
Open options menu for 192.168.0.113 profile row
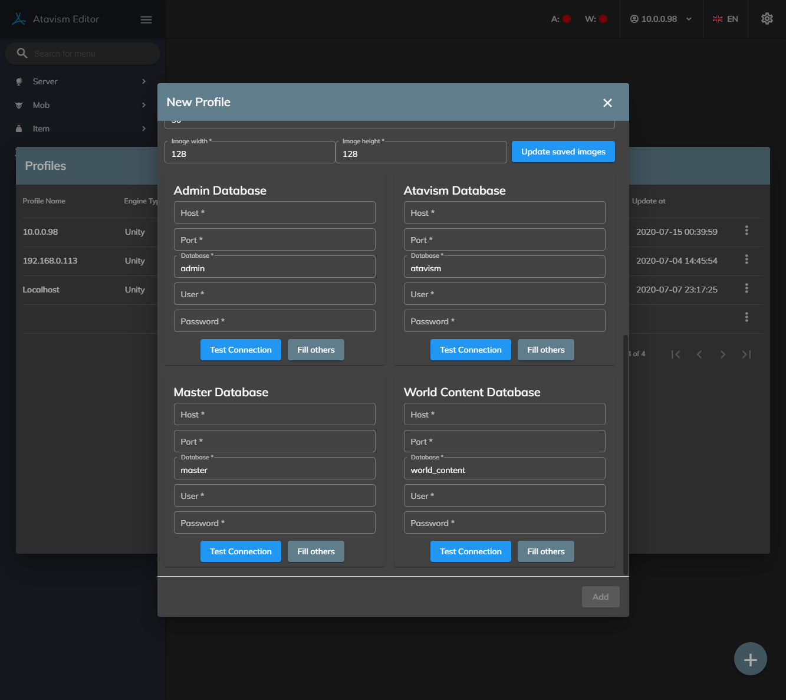pos(746,259)
